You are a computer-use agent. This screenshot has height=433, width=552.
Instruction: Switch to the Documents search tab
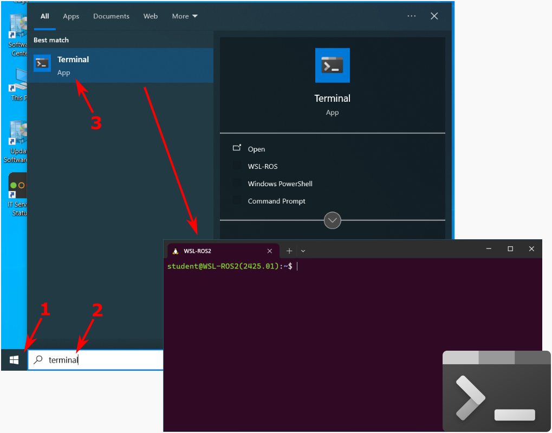pyautogui.click(x=111, y=16)
